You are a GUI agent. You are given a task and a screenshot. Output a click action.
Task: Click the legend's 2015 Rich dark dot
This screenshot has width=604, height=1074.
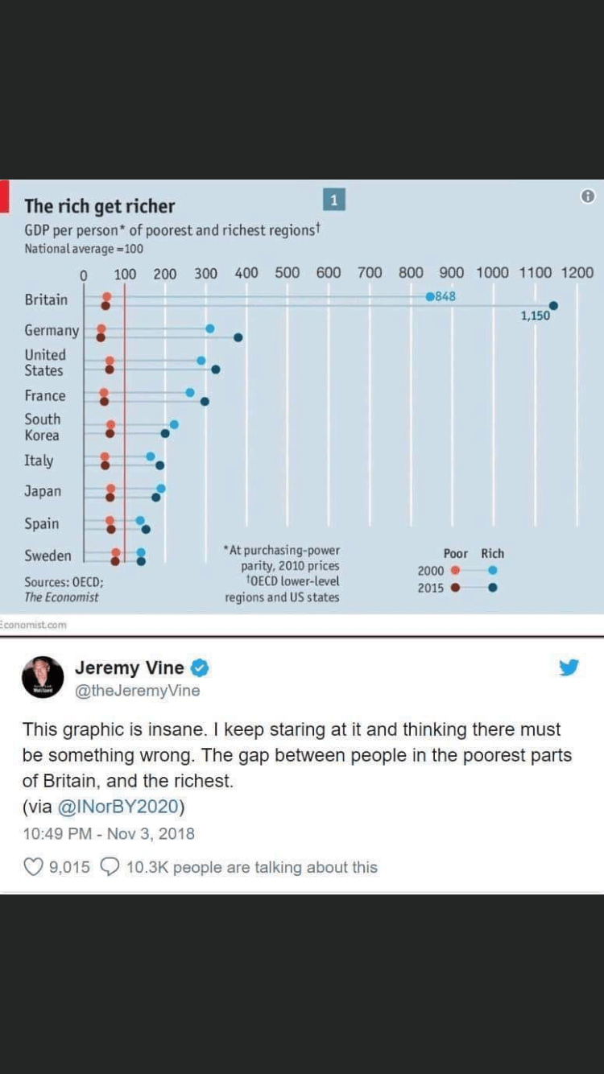(493, 588)
